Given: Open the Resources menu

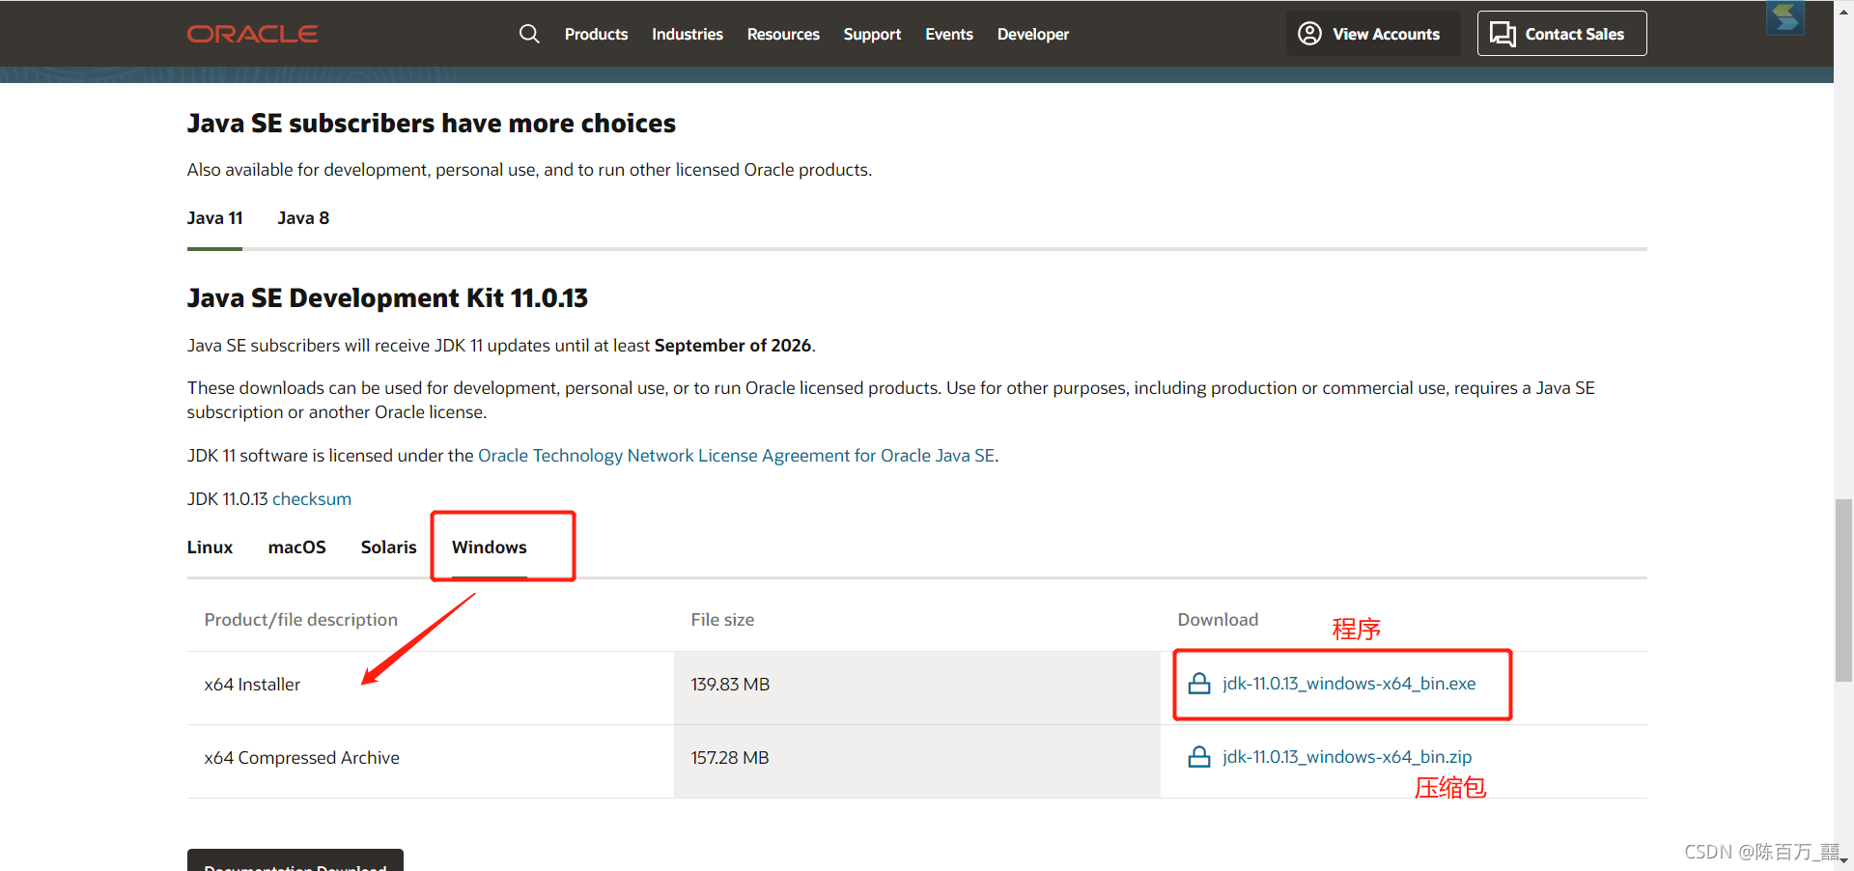Looking at the screenshot, I should pos(783,34).
